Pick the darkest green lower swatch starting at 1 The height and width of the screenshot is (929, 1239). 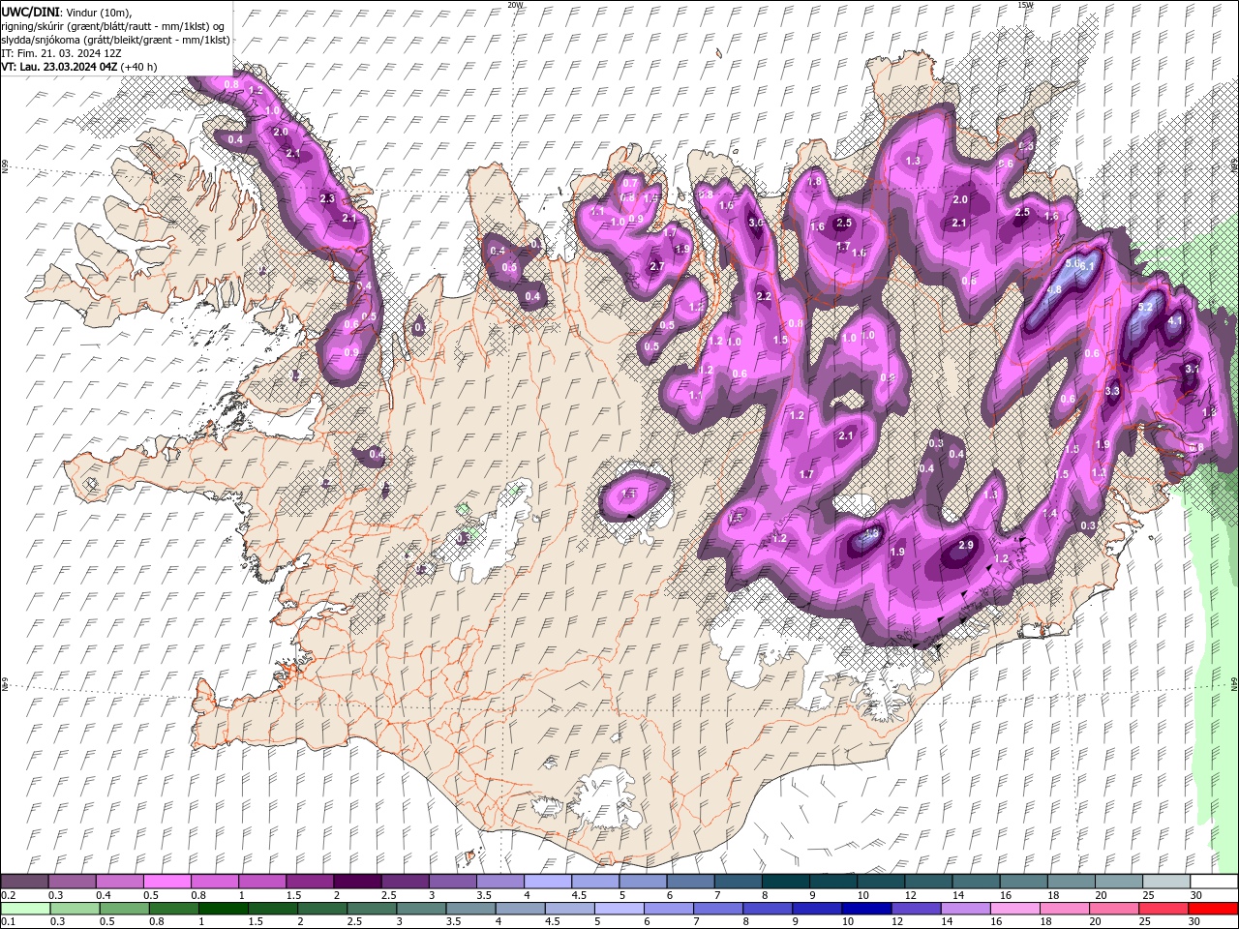click(x=223, y=909)
